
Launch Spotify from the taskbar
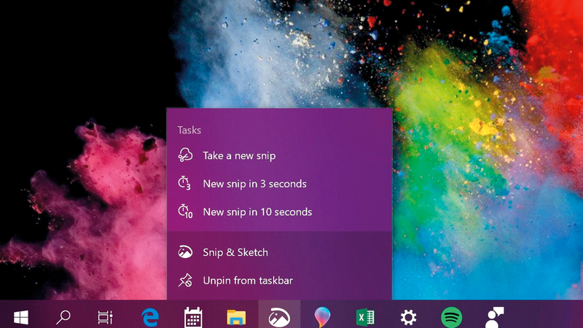pyautogui.click(x=451, y=317)
